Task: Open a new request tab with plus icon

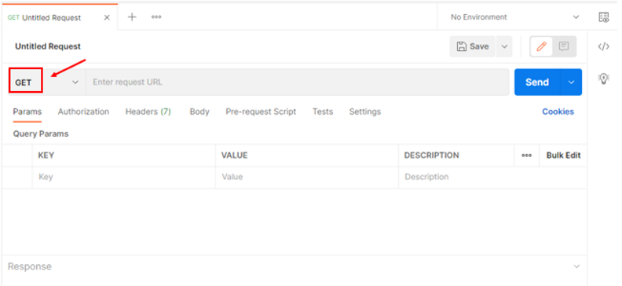Action: tap(132, 17)
